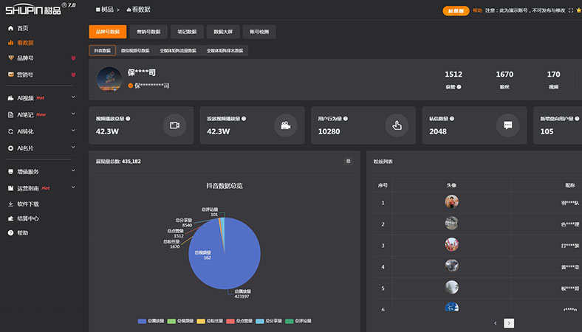The image size is (582, 332).
Task: Select the 笔记数据 tab
Action: coord(187,32)
